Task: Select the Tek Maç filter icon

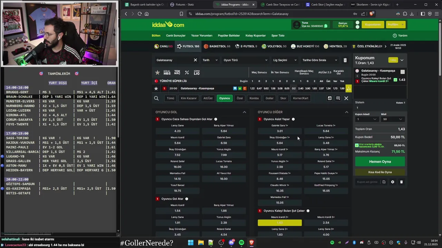Action: [x=177, y=72]
